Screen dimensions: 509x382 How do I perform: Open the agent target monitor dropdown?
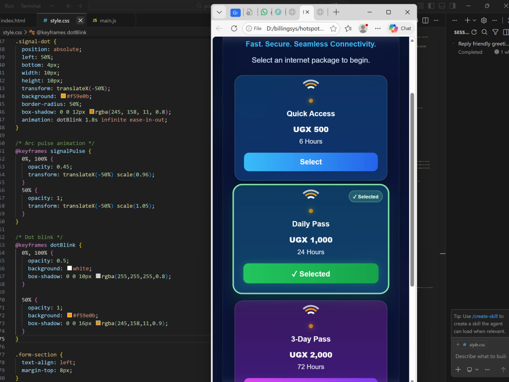click(x=472, y=370)
